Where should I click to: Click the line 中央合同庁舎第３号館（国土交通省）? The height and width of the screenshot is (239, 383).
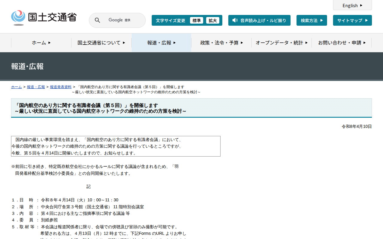pyautogui.click(x=76, y=207)
